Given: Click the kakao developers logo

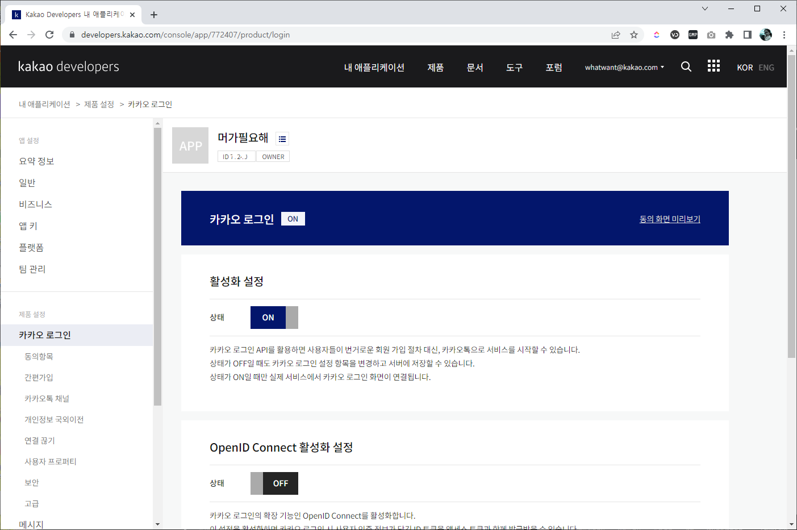Looking at the screenshot, I should point(69,66).
